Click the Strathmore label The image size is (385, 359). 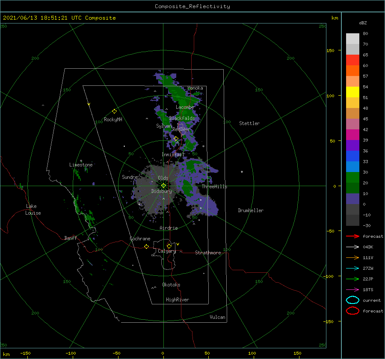208,253
